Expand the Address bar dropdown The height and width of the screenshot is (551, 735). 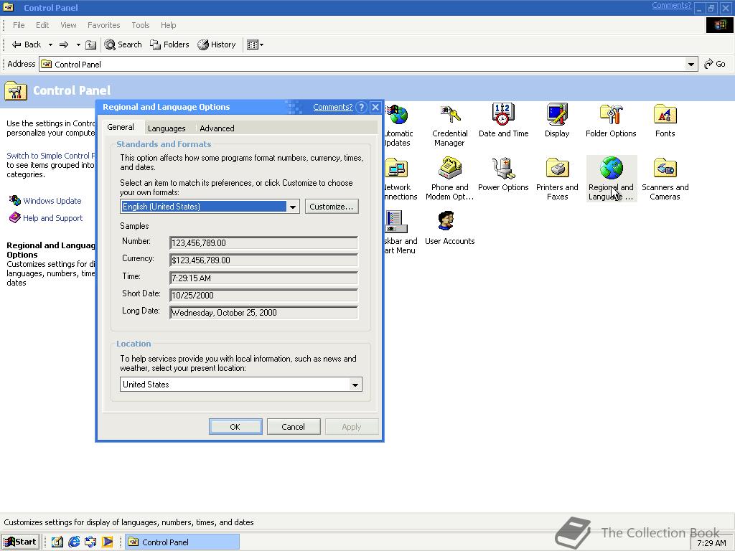pos(690,64)
